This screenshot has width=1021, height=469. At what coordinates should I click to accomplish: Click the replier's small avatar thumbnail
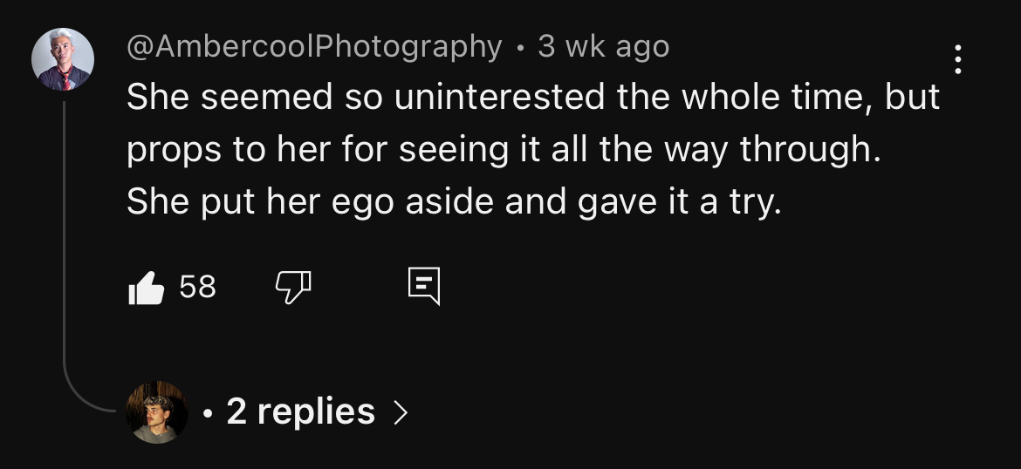tap(157, 411)
